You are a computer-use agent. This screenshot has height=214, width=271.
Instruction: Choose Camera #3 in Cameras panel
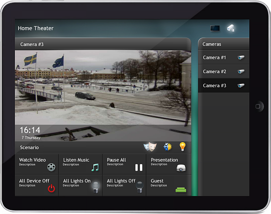pos(223,85)
